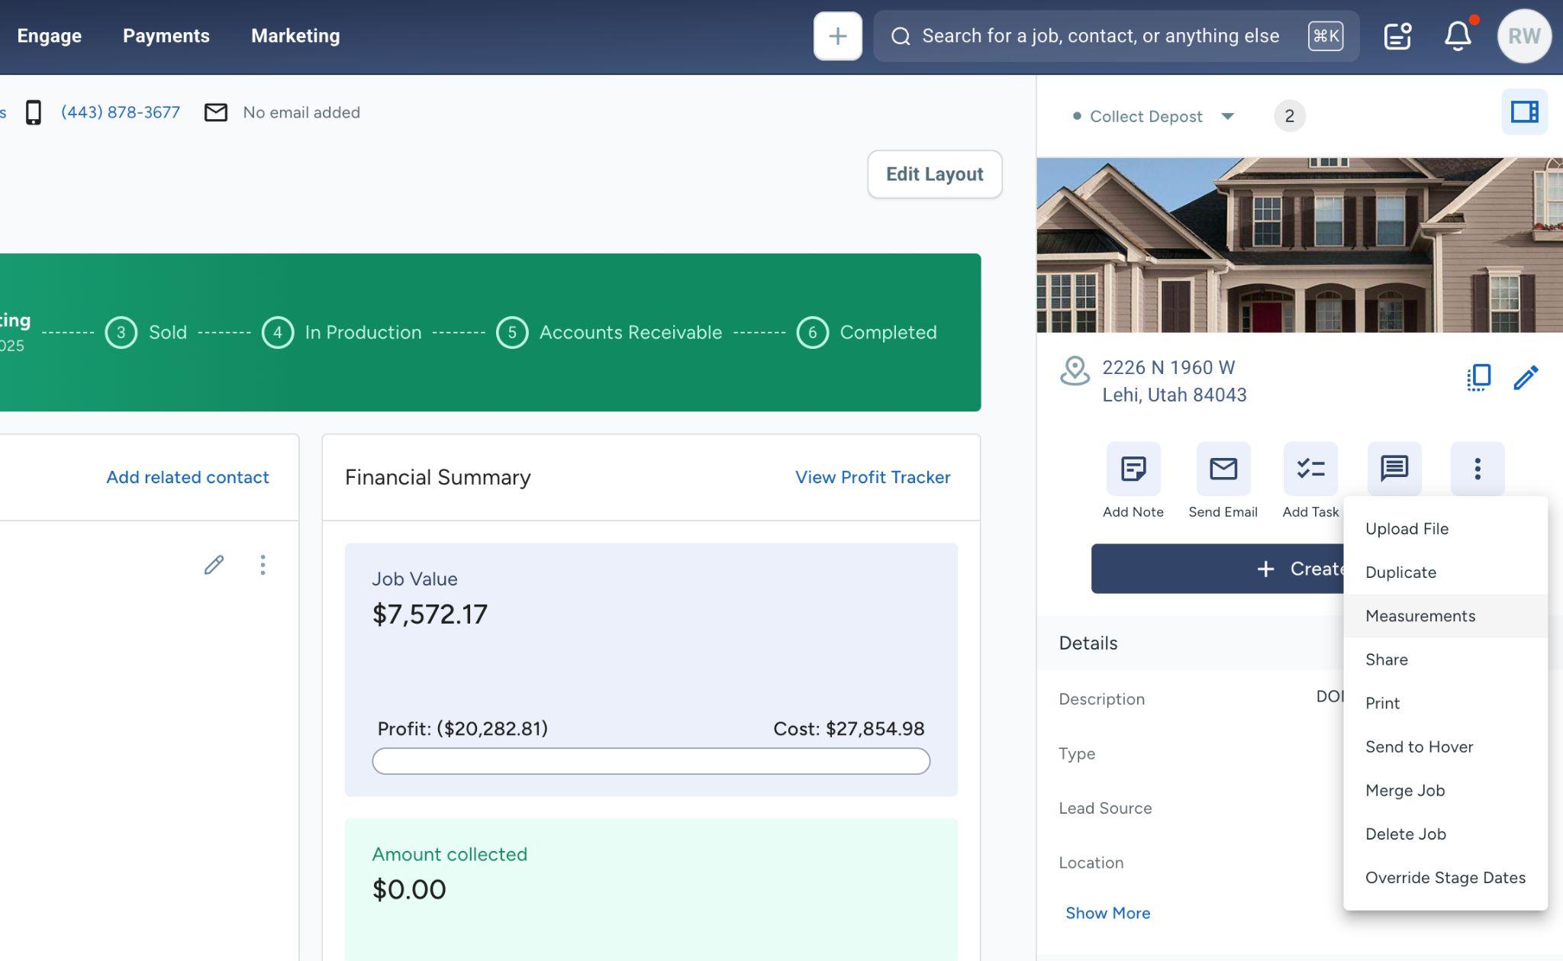Open contact card vertical ellipsis menu
The image size is (1563, 961).
click(263, 565)
